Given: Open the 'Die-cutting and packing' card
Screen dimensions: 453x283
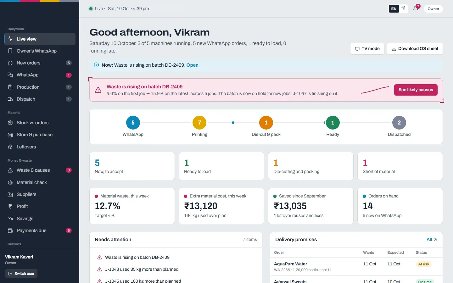Looking at the screenshot, I should point(311,166).
